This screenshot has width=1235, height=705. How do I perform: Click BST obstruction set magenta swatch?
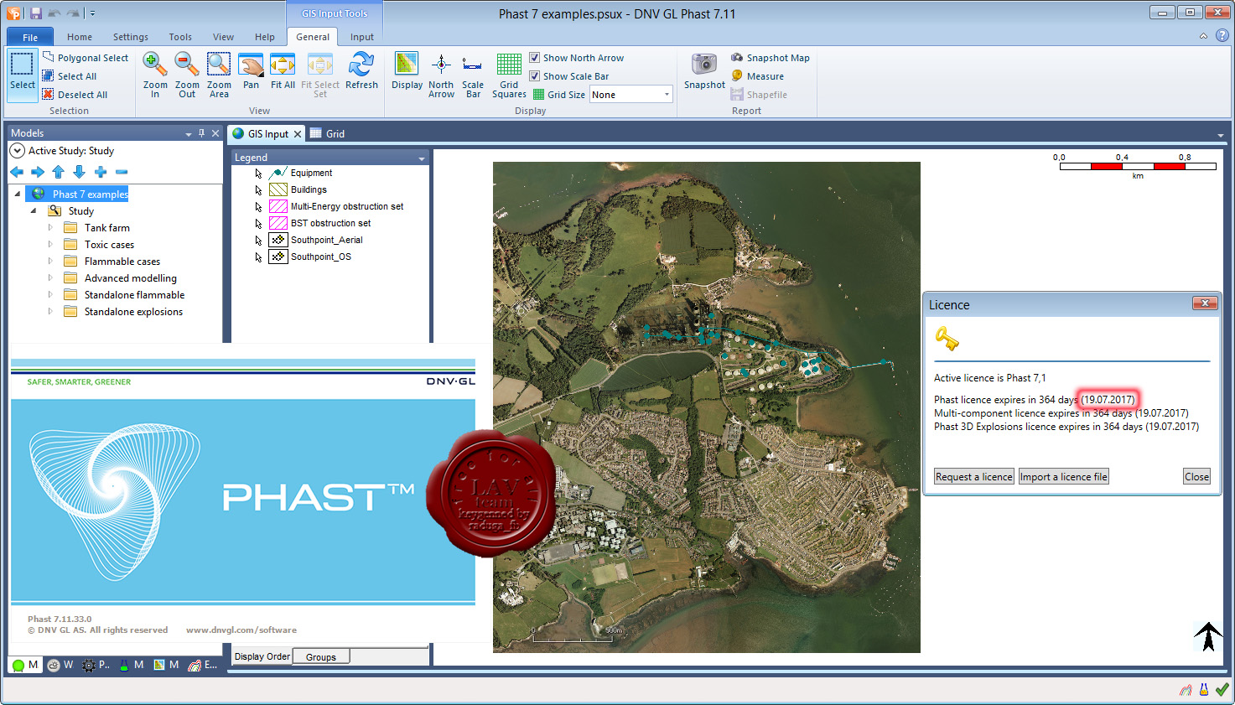click(x=278, y=223)
